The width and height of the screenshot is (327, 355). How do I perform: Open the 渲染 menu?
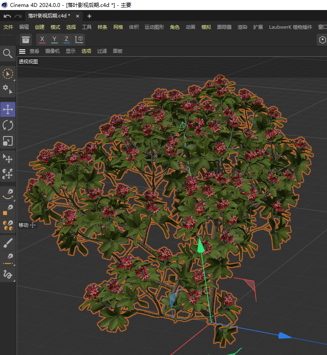[242, 27]
